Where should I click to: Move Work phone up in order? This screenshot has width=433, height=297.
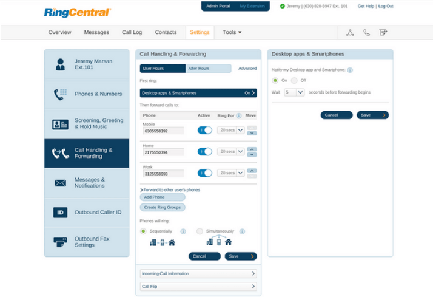252,171
